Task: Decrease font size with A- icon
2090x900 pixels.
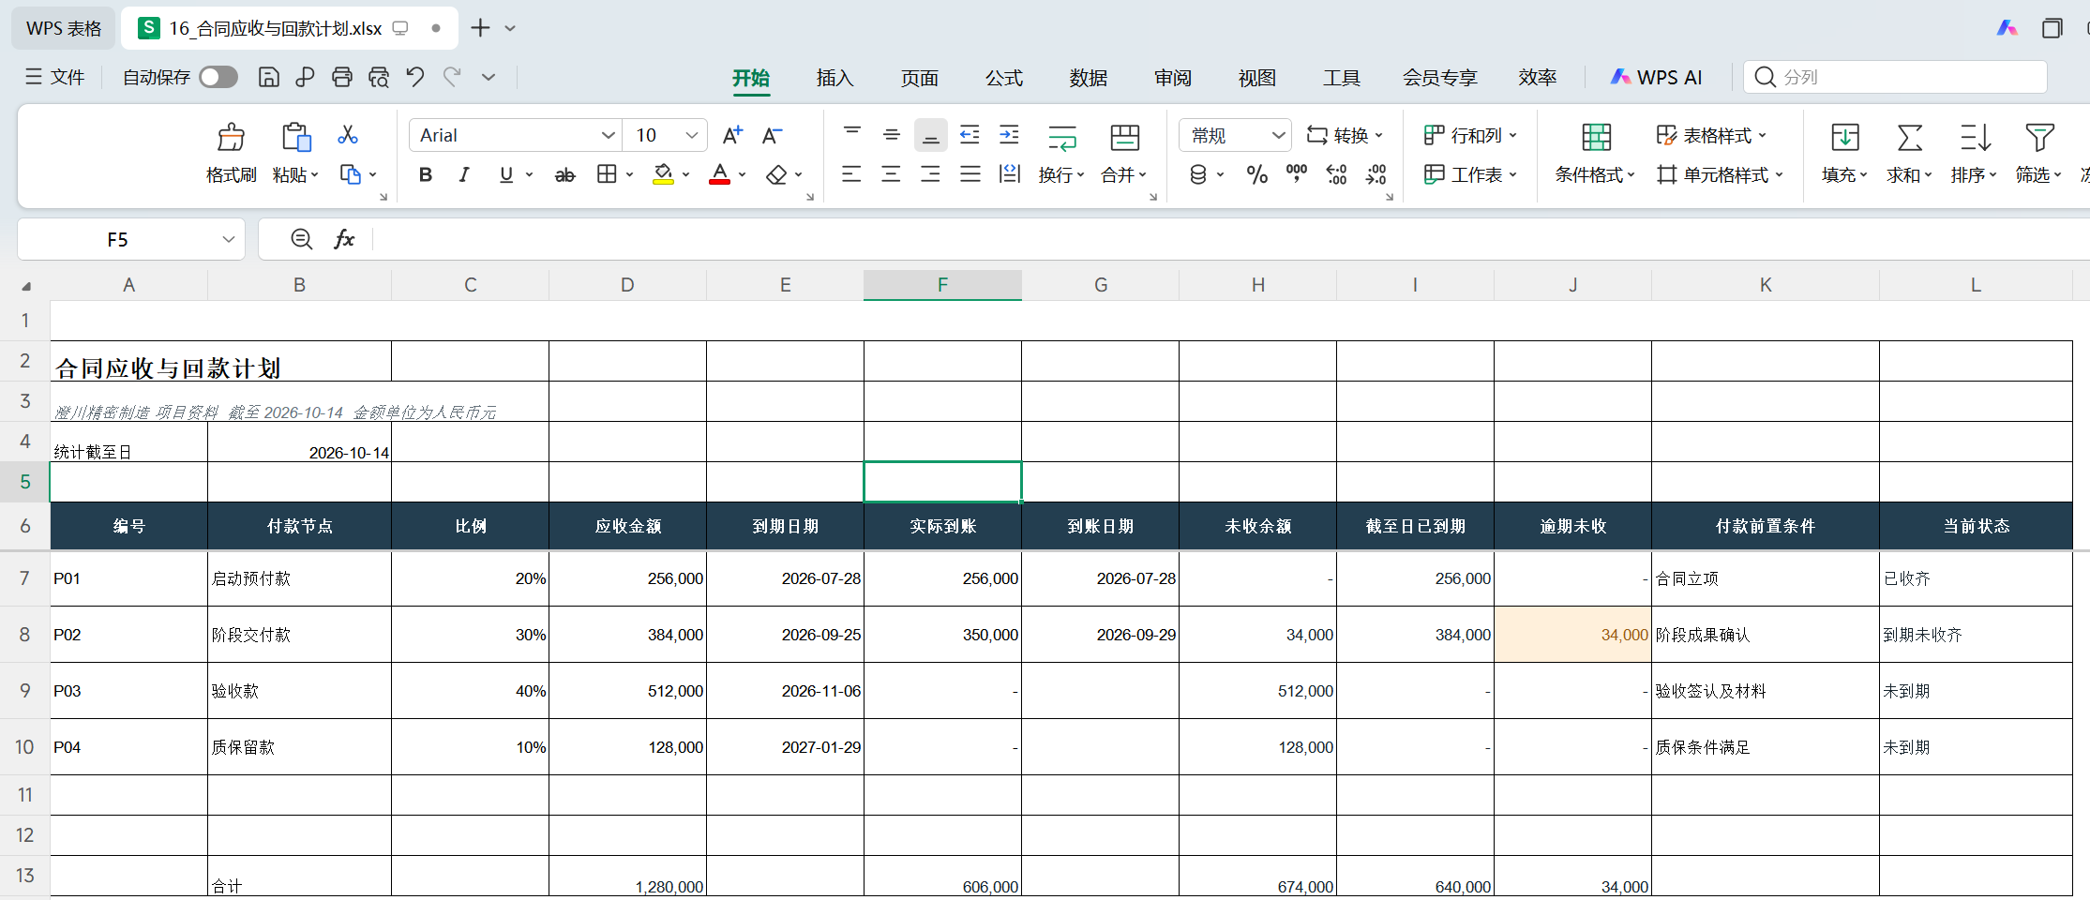Action: pyautogui.click(x=772, y=135)
